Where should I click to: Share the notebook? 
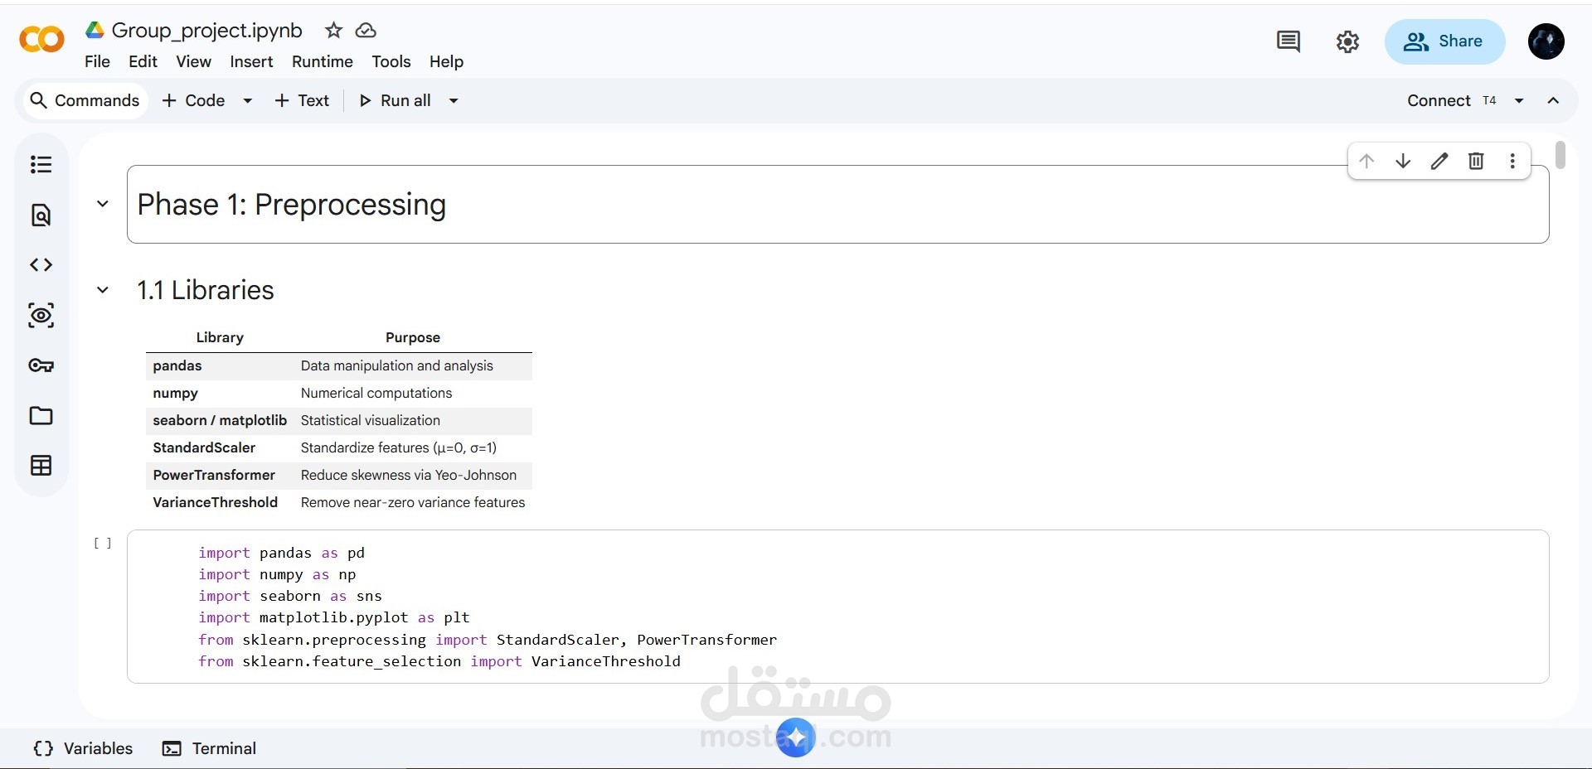click(x=1444, y=41)
